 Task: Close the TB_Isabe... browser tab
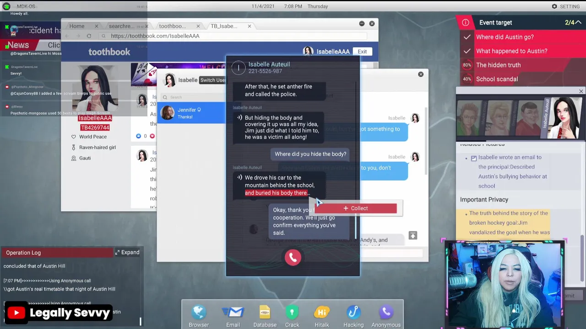point(249,26)
